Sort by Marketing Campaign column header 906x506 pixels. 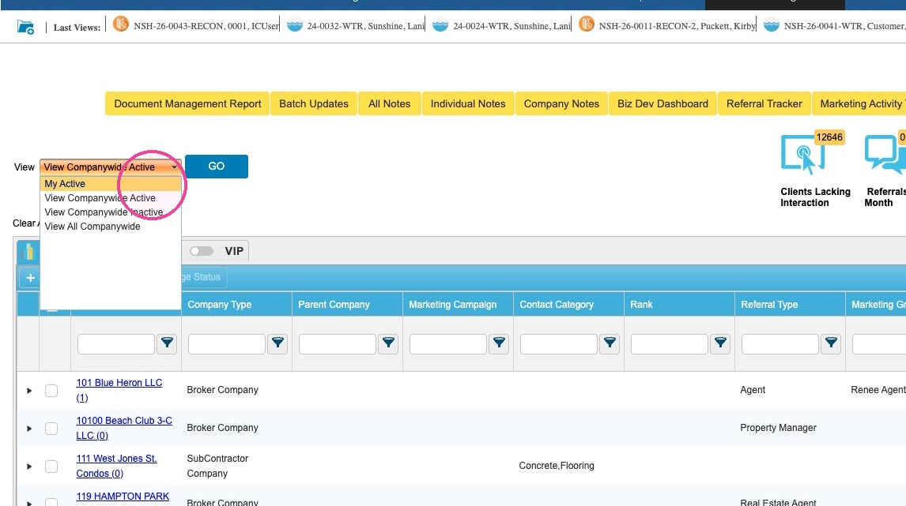453,304
